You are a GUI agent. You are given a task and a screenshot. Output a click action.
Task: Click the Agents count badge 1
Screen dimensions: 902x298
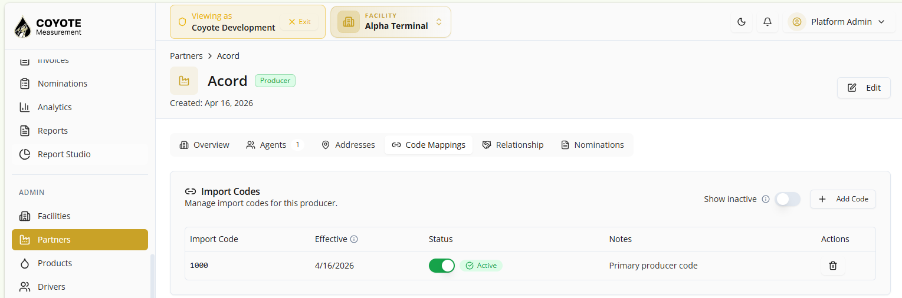pyautogui.click(x=297, y=145)
